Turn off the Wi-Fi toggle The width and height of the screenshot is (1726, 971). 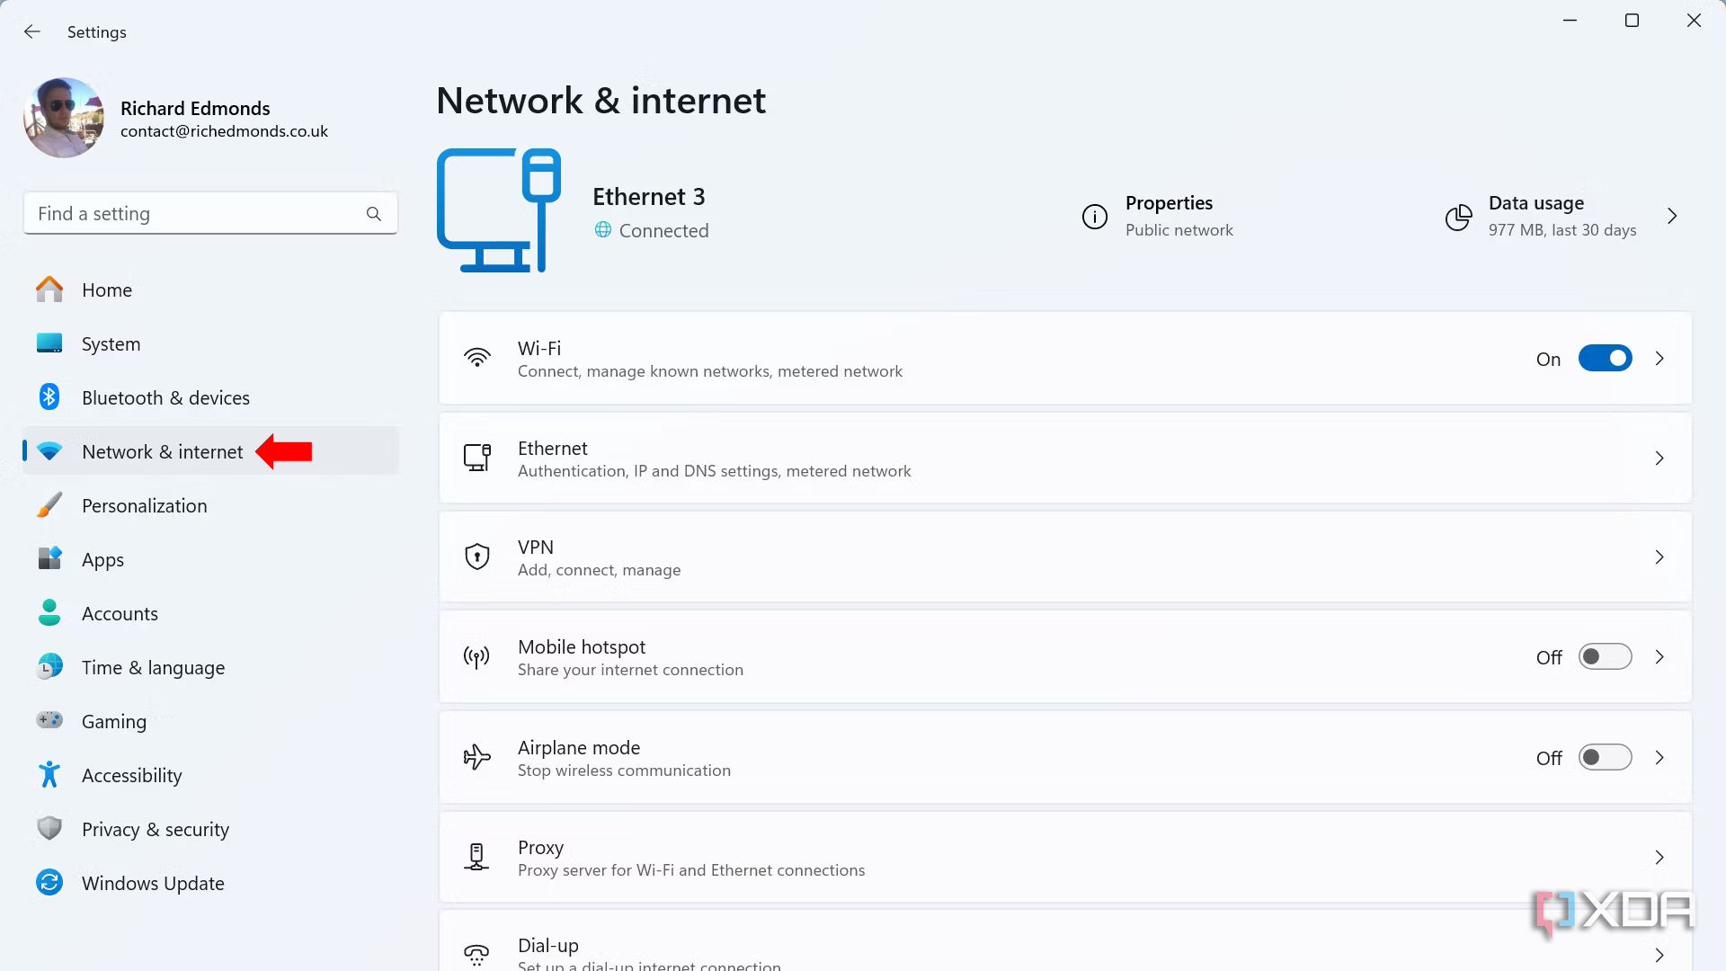pyautogui.click(x=1605, y=359)
